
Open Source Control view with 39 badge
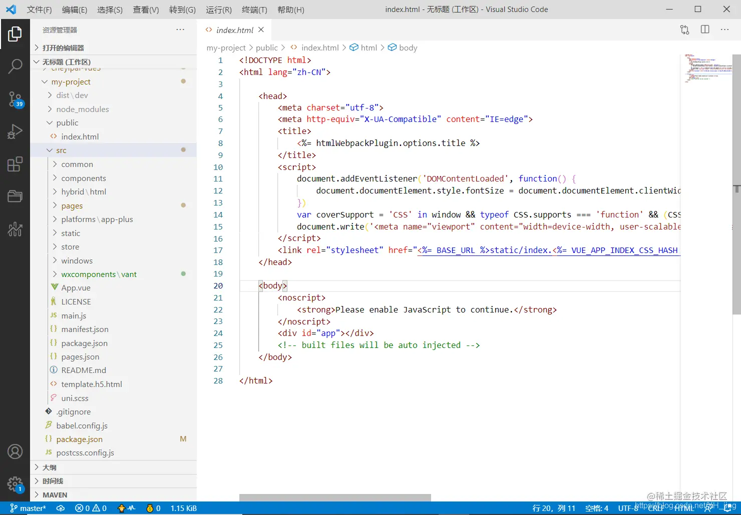tap(15, 99)
